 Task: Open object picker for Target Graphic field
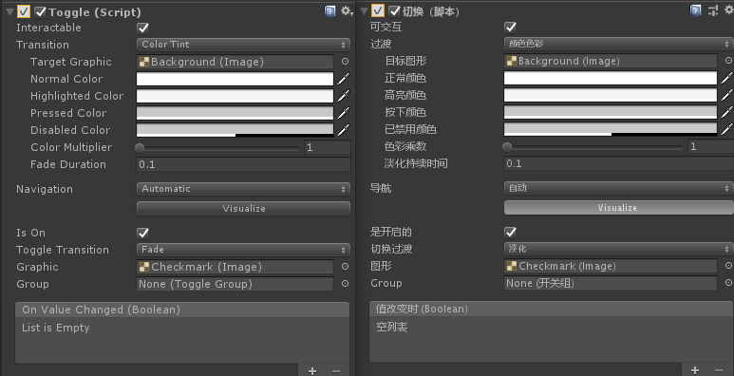click(x=345, y=62)
